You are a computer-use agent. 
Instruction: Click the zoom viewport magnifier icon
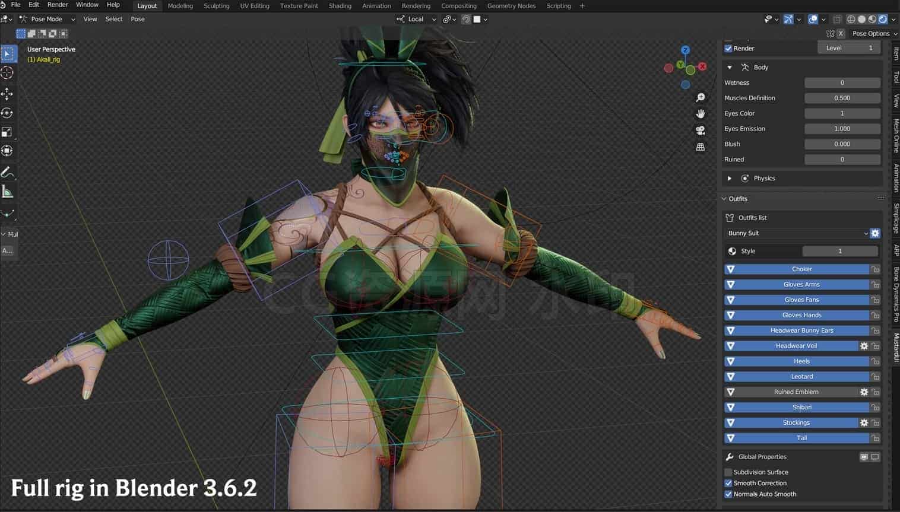point(701,97)
